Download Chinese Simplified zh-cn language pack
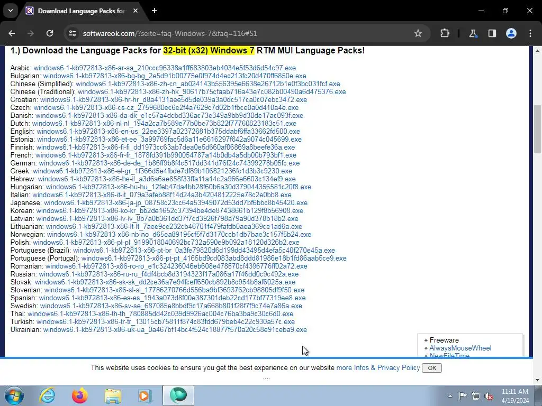Viewport: 542px width, 406px height. click(x=207, y=84)
